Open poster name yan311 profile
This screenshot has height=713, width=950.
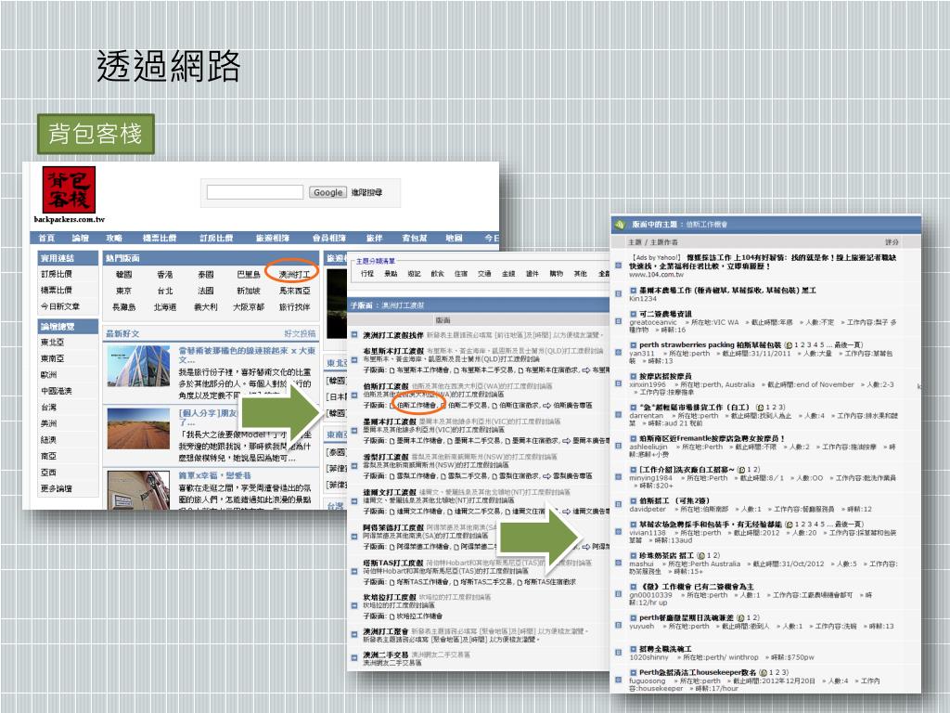pos(642,353)
